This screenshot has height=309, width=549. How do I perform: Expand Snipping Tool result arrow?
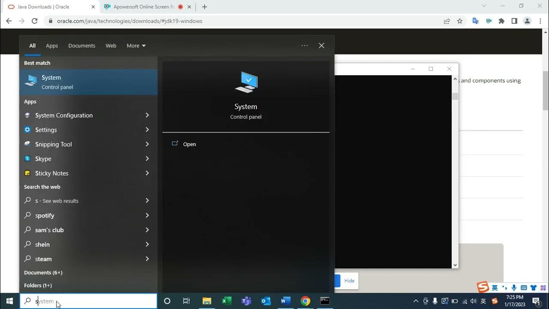point(147,144)
